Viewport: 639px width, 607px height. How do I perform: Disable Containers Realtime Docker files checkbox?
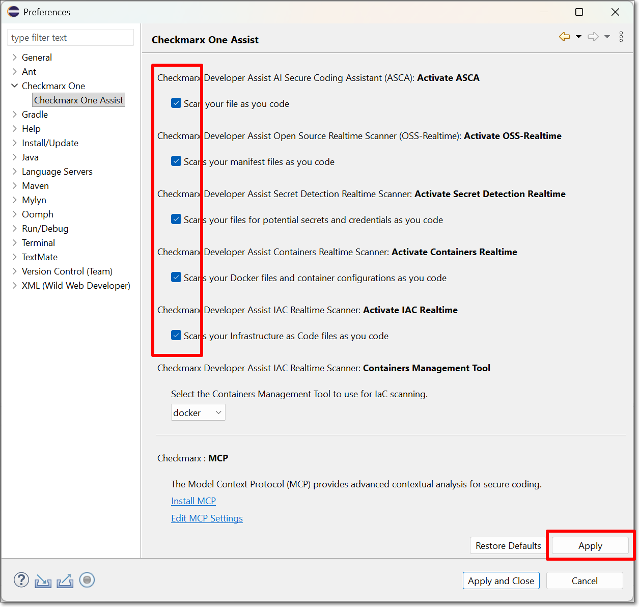[176, 278]
